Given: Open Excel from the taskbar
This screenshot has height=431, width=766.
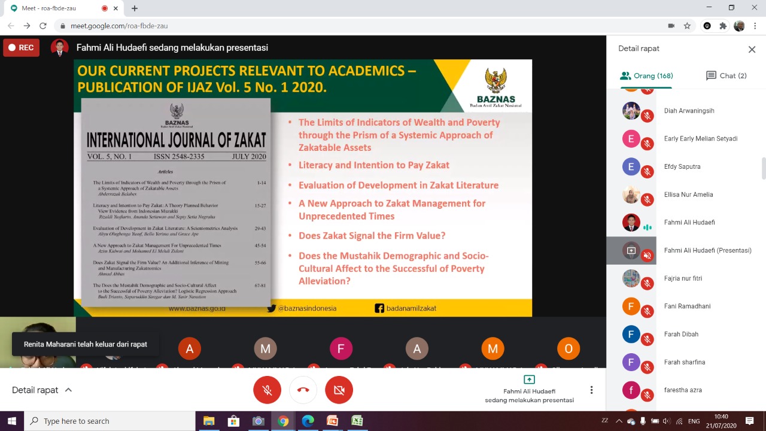Looking at the screenshot, I should click(x=357, y=421).
